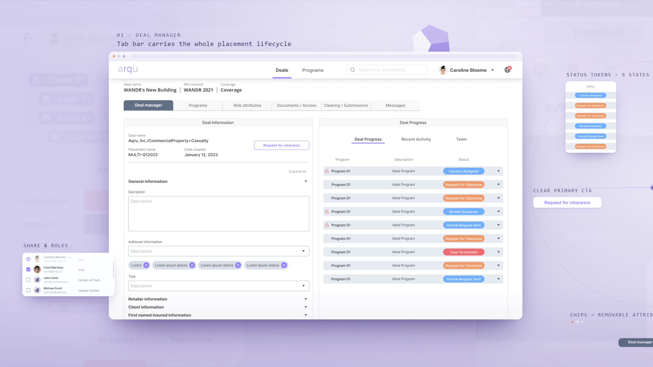Click John Carol's company icon

click(37, 280)
